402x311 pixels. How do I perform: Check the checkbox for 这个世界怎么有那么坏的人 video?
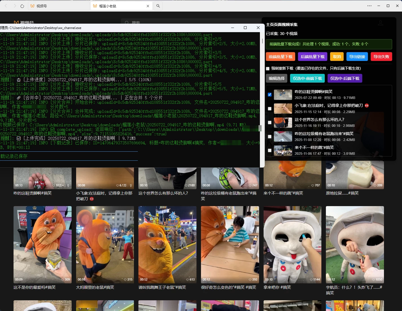270,123
